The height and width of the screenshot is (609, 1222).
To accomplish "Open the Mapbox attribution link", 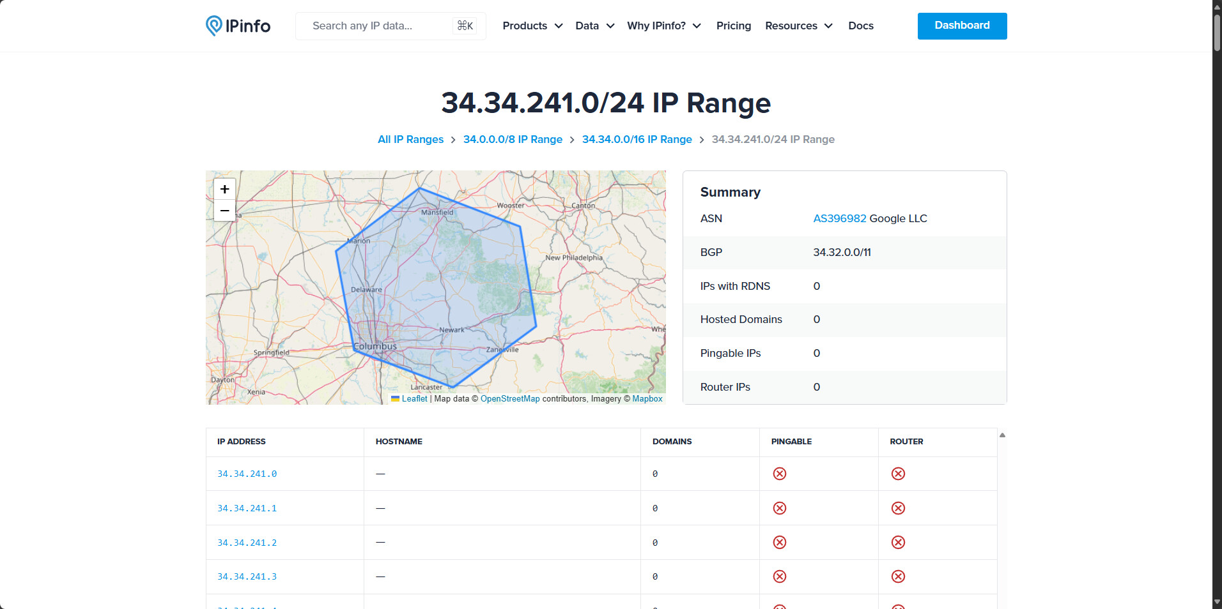I will 647,398.
